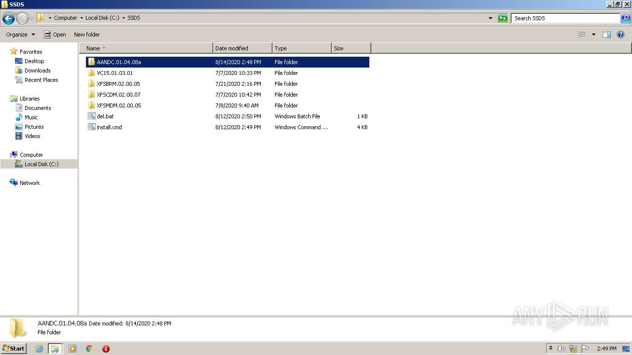Launch Google Chrome from taskbar

[x=89, y=349]
